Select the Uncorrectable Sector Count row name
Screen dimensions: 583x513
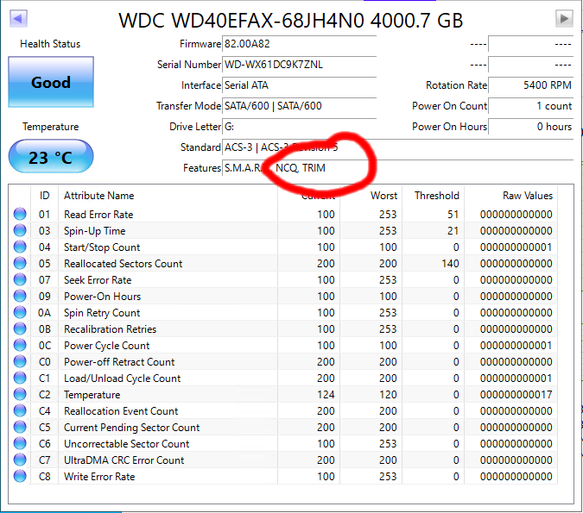pos(126,443)
